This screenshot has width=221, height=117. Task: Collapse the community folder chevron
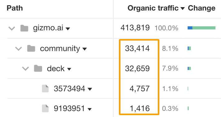(x=18, y=49)
